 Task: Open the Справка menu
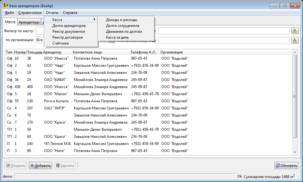(x=70, y=13)
